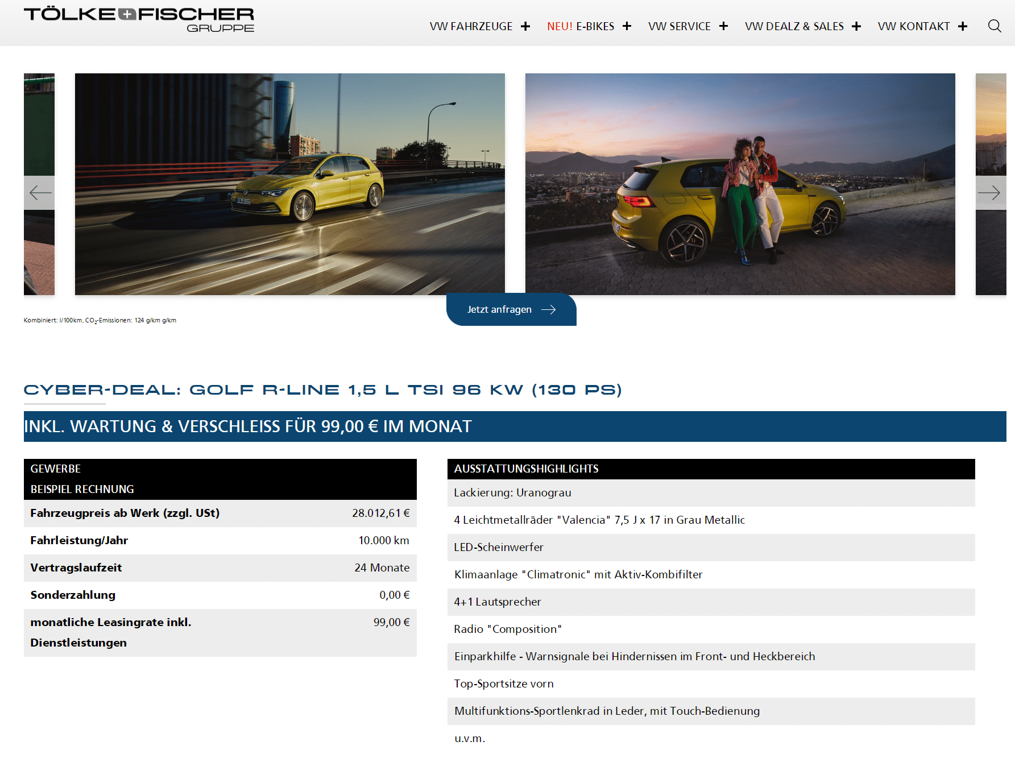This screenshot has width=1015, height=758.
Task: Click the Lackierung: Uranograu row
Action: pos(711,493)
